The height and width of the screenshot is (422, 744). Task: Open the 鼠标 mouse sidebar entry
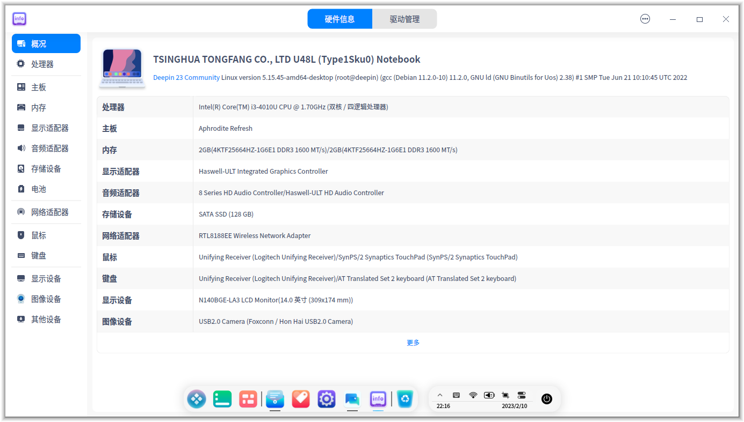click(46, 235)
